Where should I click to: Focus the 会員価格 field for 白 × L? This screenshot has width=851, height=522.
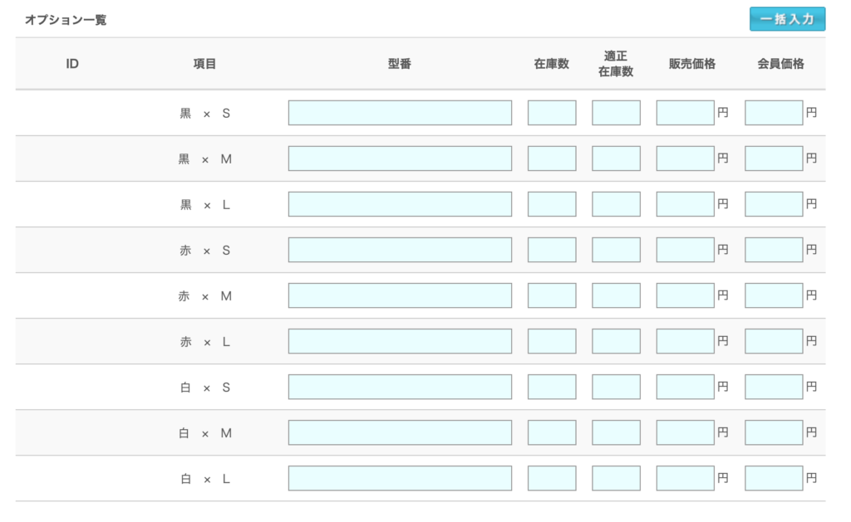click(x=774, y=478)
